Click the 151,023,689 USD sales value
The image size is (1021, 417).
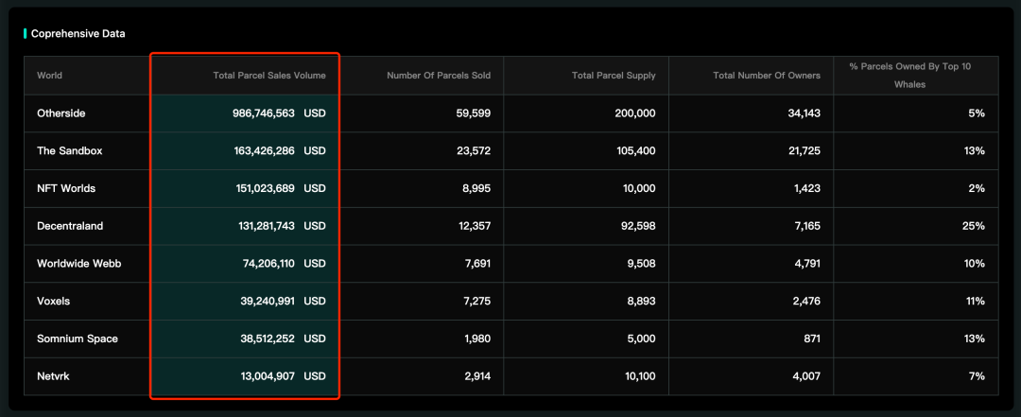[x=281, y=188]
